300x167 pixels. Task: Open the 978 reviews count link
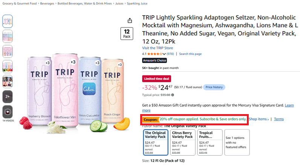click(x=170, y=54)
